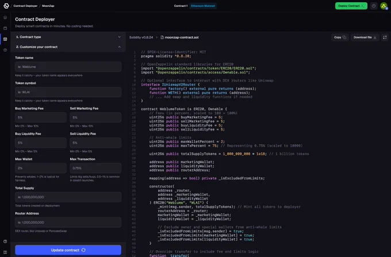The width and height of the screenshot is (391, 257).
Task: Open MoonZap breadcrumb link
Action: pos(48,6)
